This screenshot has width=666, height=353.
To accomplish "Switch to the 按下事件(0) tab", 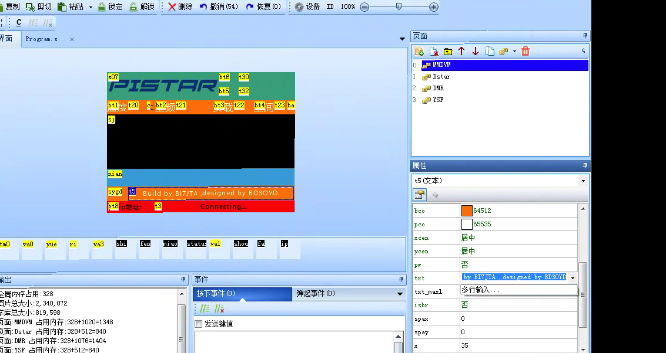I will pyautogui.click(x=242, y=294).
